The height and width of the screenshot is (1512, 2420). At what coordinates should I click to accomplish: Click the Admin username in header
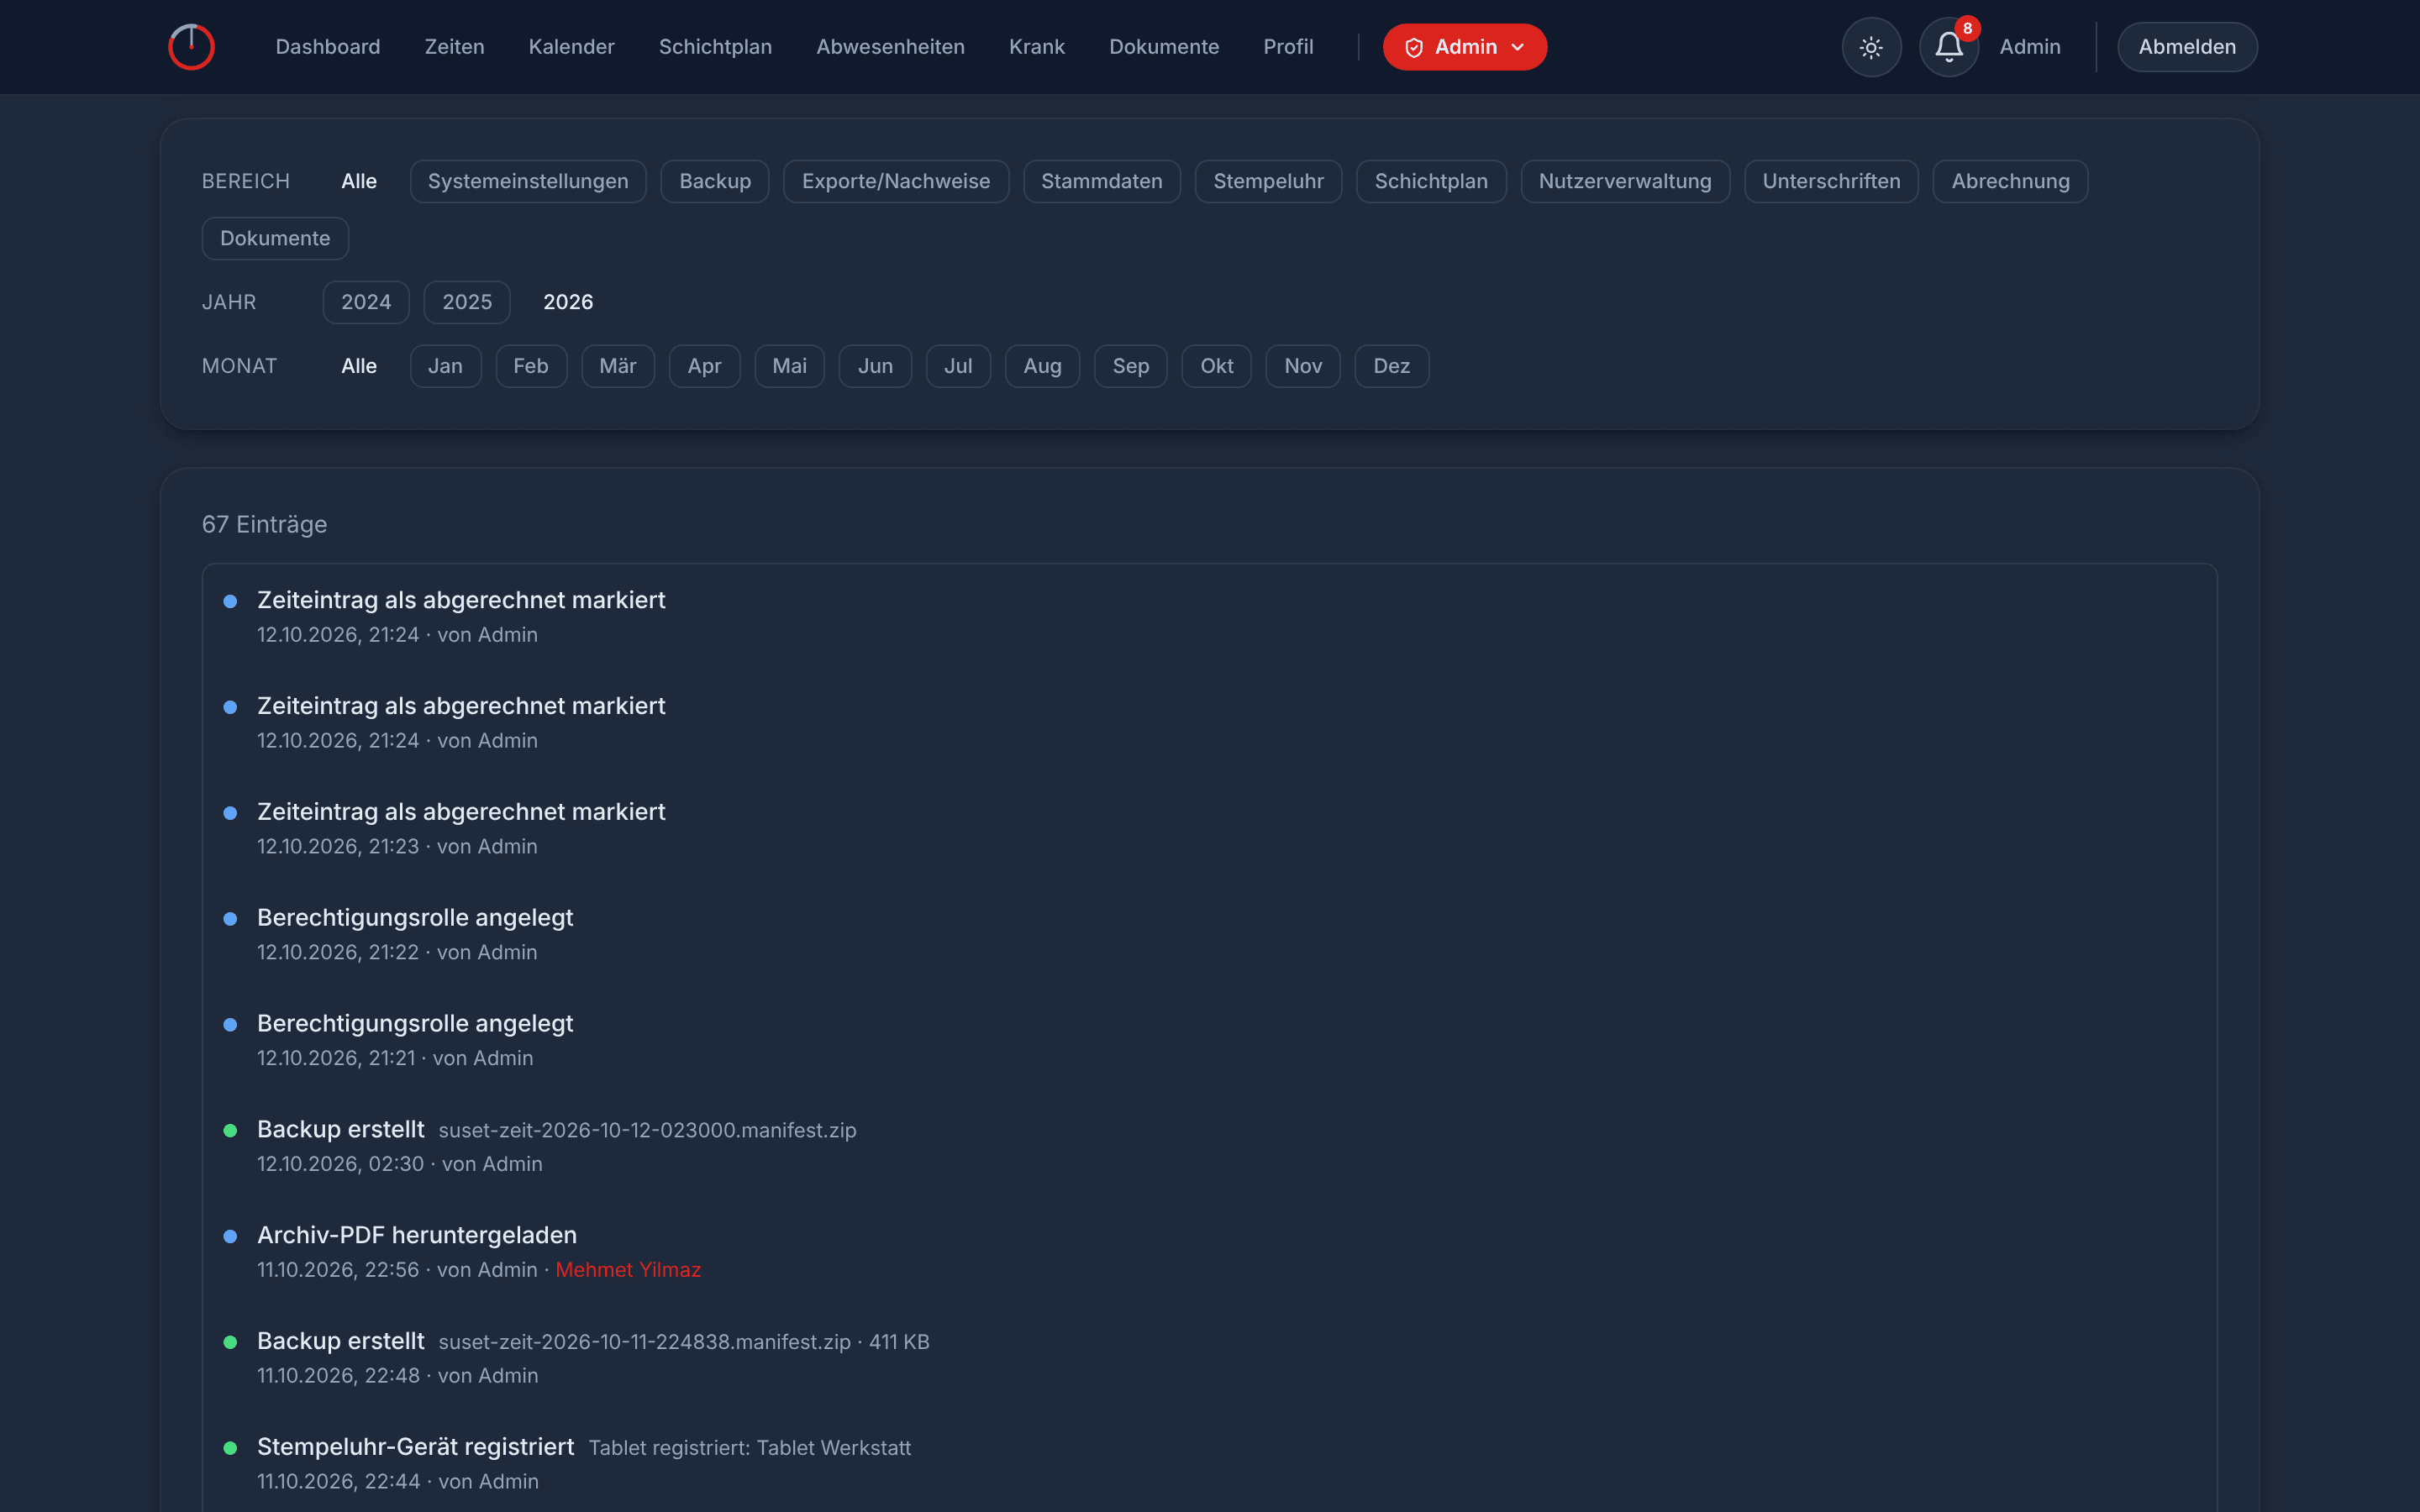coord(2030,47)
